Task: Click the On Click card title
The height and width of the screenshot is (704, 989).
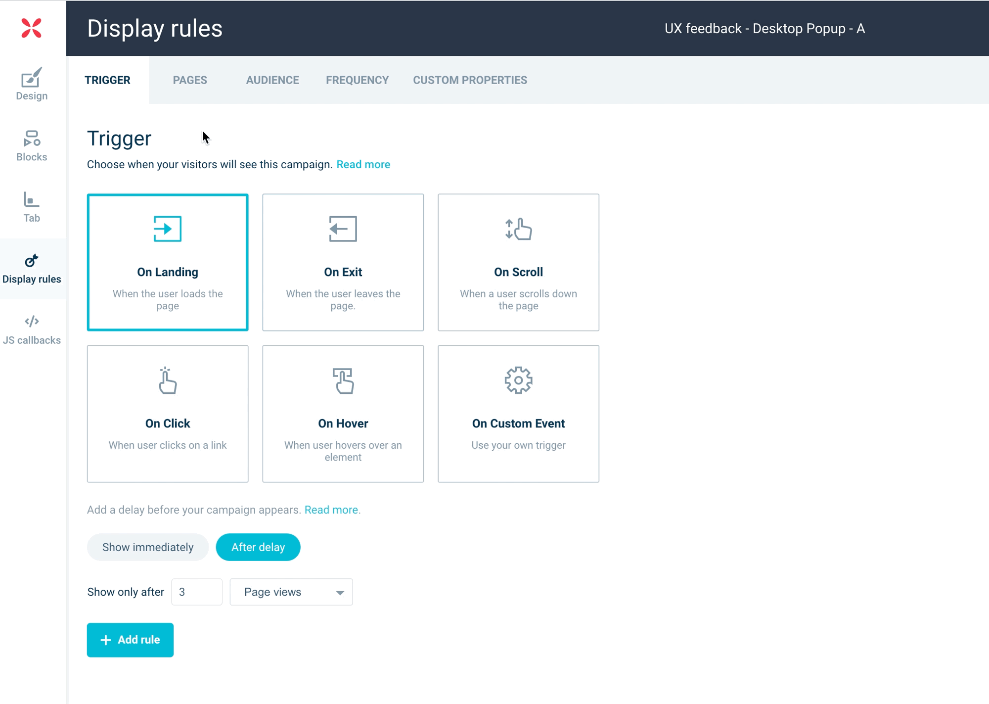Action: pos(168,423)
